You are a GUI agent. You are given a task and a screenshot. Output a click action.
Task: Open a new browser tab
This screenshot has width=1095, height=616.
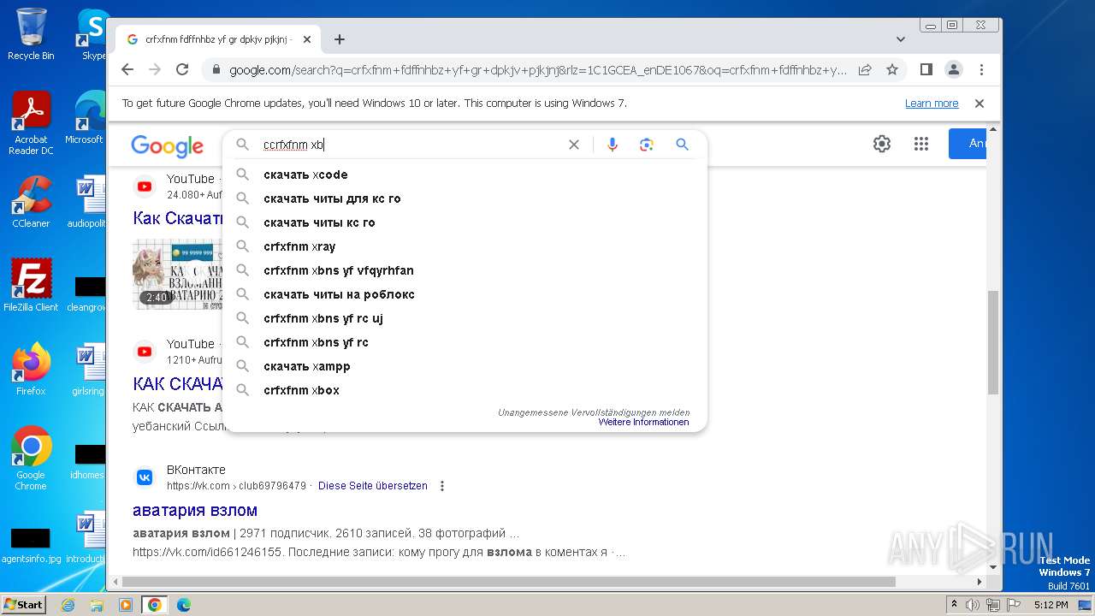click(x=340, y=39)
